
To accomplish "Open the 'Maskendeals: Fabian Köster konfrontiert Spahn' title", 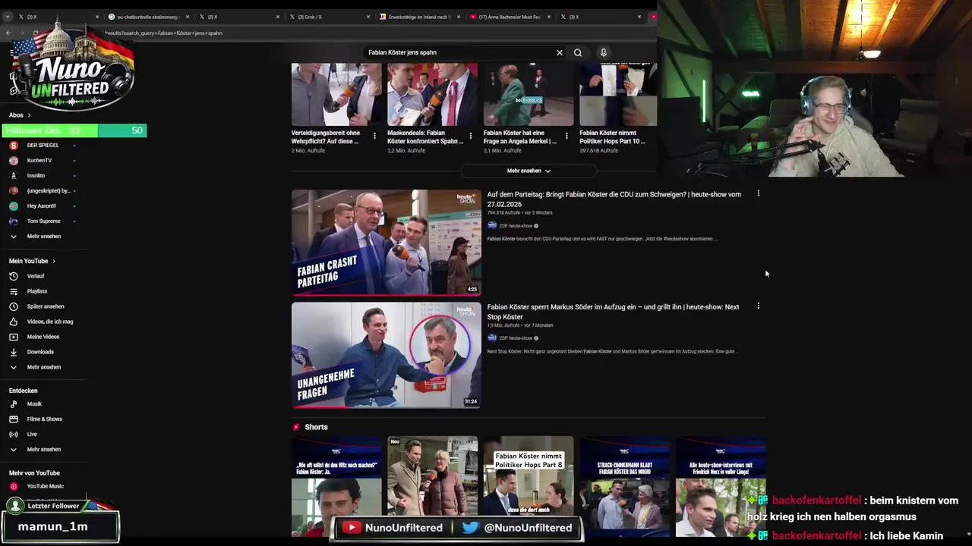I will 425,137.
